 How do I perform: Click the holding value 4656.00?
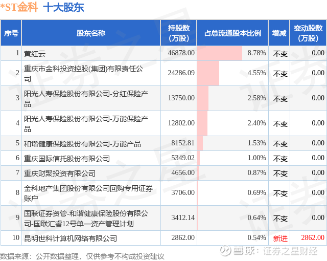click(x=183, y=172)
